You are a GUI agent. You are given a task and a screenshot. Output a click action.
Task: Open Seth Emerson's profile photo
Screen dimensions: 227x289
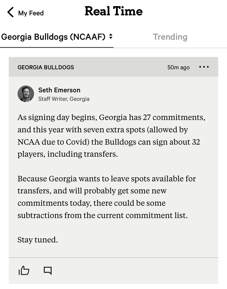[26, 94]
